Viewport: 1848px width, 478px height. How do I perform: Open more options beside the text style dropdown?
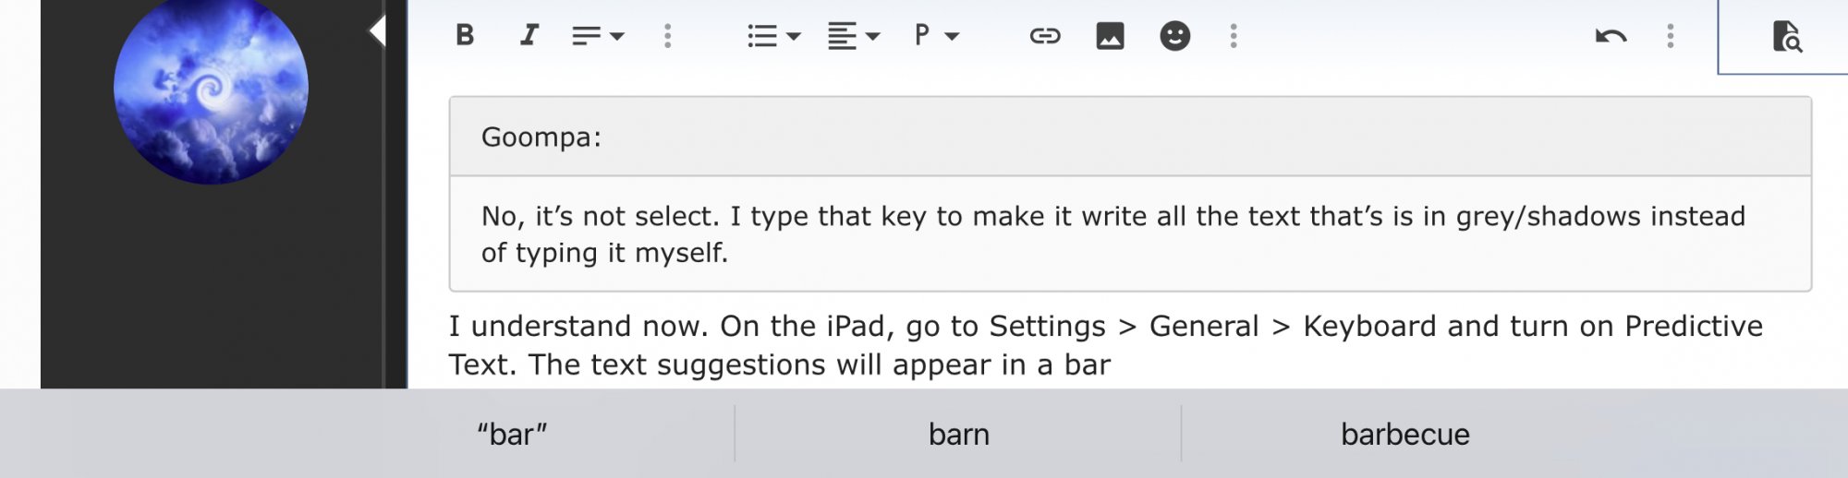coord(667,36)
